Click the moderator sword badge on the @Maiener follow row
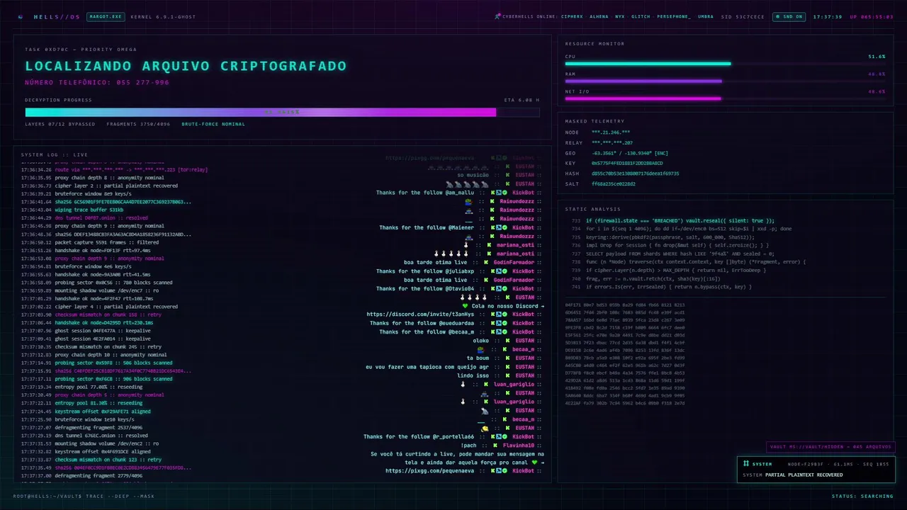Viewport: 907px width, 510px height. 498,227
